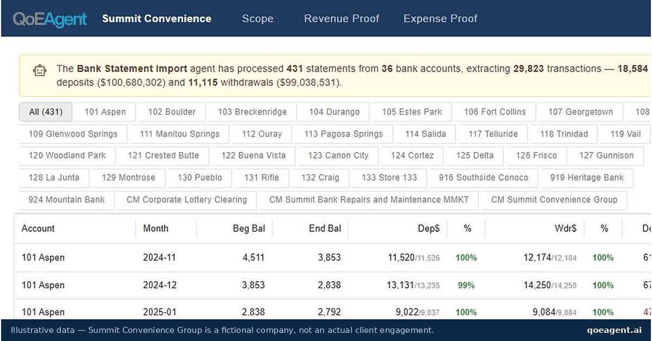Filter by 133 Store 133
This screenshot has height=341, width=652.
389,178
